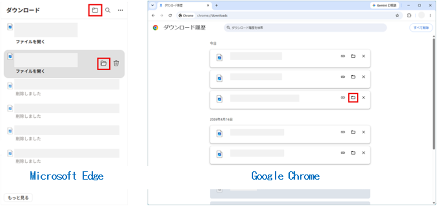Show third Chrome download in folder
437x206 pixels.
353,97
